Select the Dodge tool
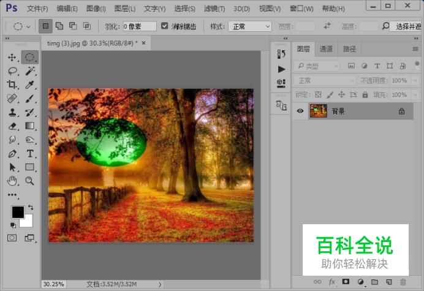Image resolution: width=424 pixels, height=291 pixels. (x=30, y=140)
